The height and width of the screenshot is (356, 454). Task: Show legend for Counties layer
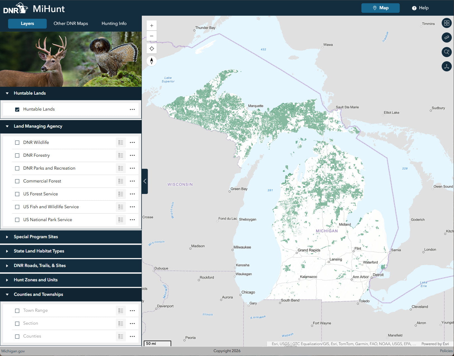(121, 336)
